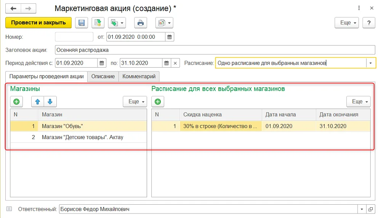Viewport: 381px width, 218px height.
Task: Add a store with the green plus
Action: (16, 101)
